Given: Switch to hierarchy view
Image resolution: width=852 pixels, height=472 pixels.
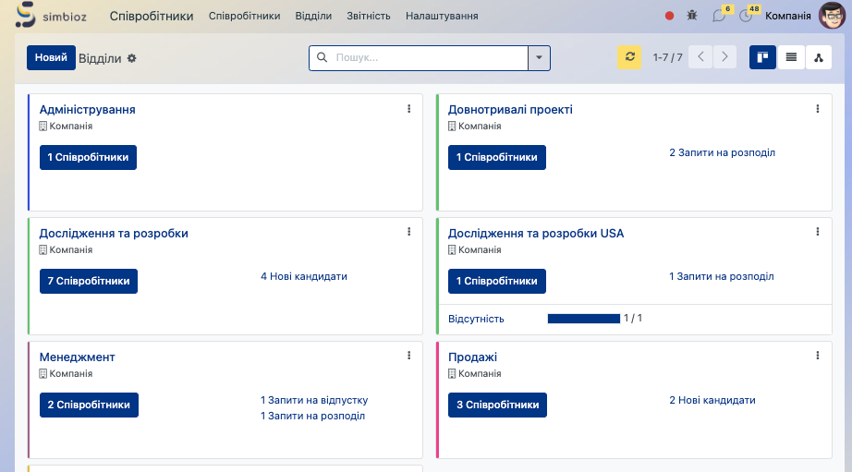Looking at the screenshot, I should tap(820, 57).
